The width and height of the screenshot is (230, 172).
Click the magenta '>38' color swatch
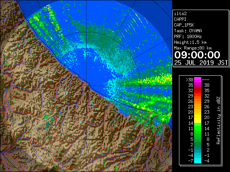(198, 80)
